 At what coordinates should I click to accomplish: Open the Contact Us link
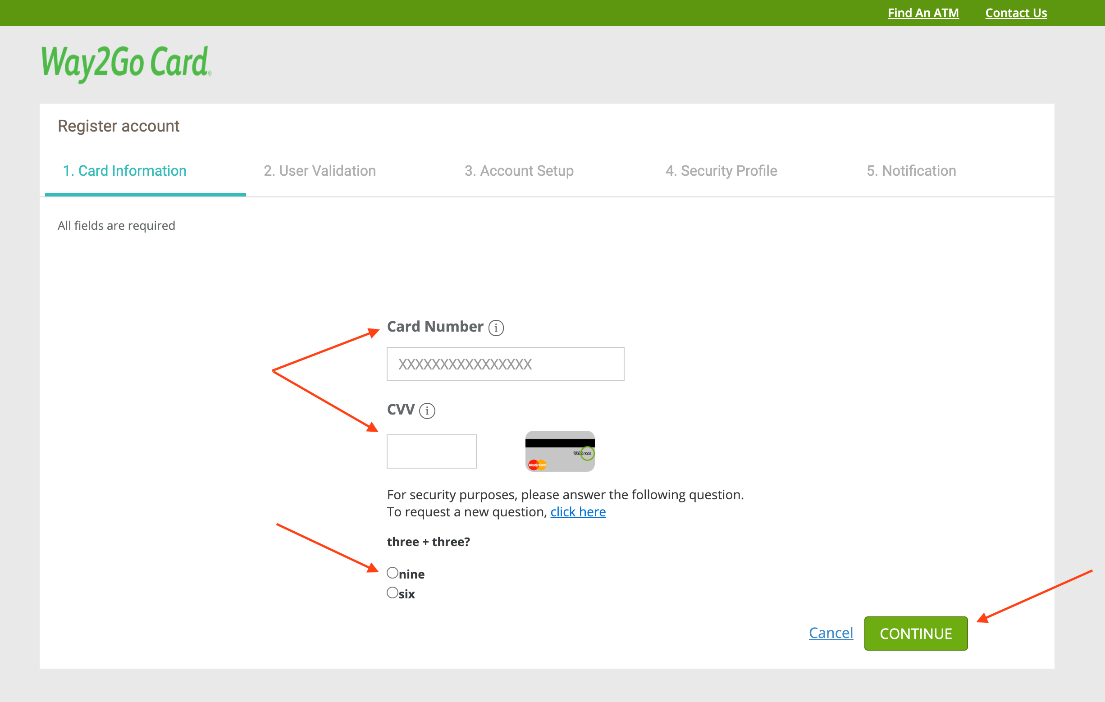pyautogui.click(x=1015, y=13)
